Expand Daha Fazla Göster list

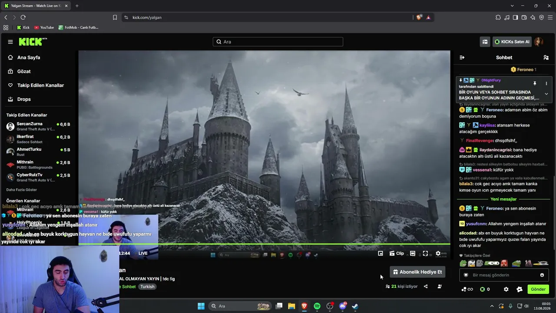click(x=22, y=190)
